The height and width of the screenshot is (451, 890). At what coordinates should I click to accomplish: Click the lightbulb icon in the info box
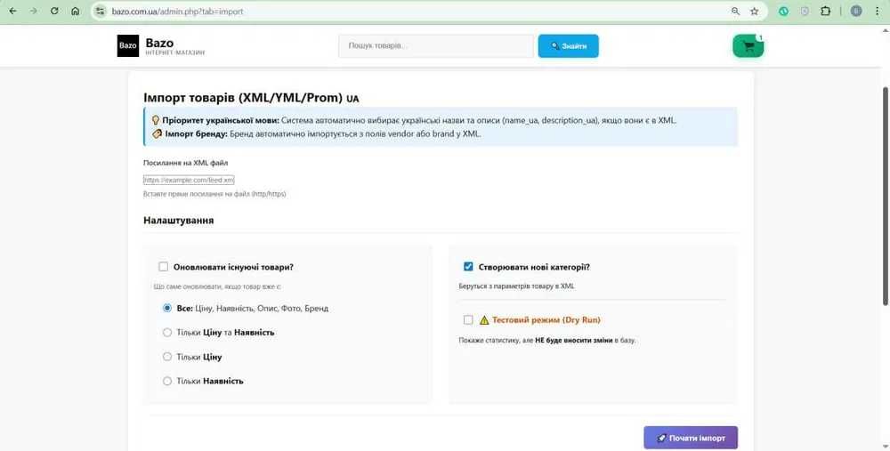[156, 120]
